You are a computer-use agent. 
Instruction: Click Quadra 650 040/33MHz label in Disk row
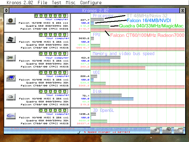tap(47, 102)
